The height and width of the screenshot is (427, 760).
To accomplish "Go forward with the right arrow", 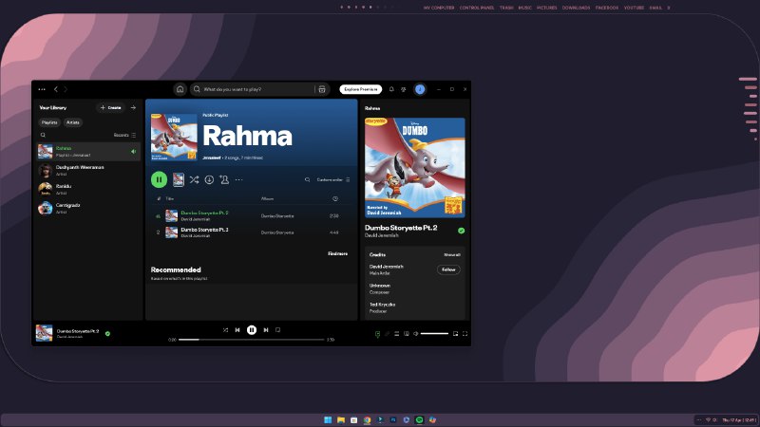I will coord(66,89).
